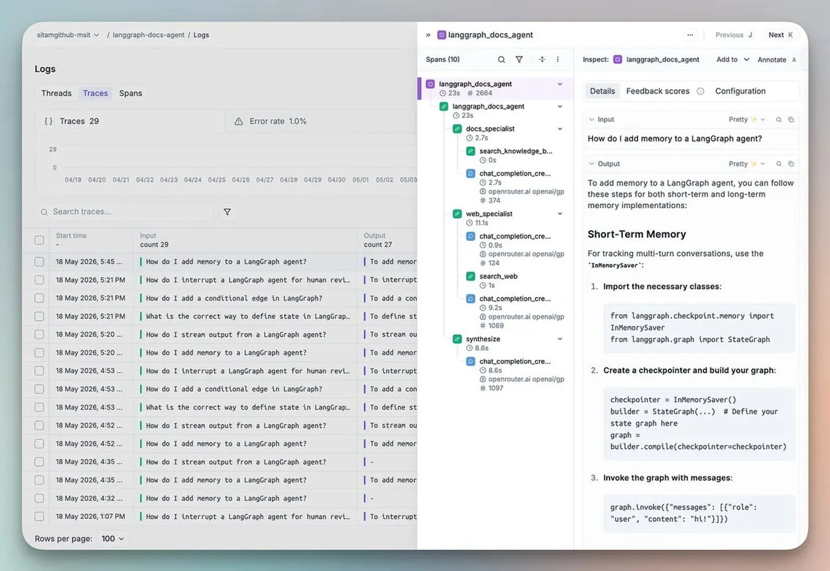Click the expand-all spans crosshair icon

[x=542, y=60]
